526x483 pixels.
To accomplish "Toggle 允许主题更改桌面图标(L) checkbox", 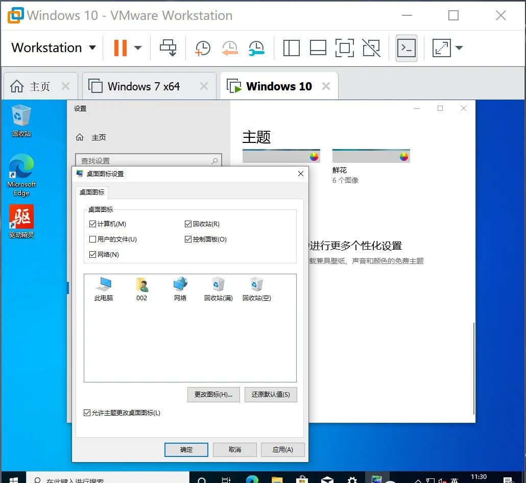I will click(x=87, y=413).
